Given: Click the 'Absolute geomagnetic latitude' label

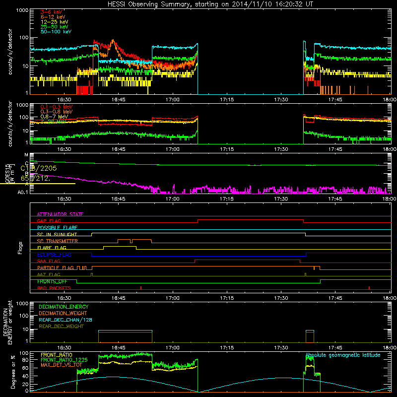Looking at the screenshot, I should click(x=343, y=355).
